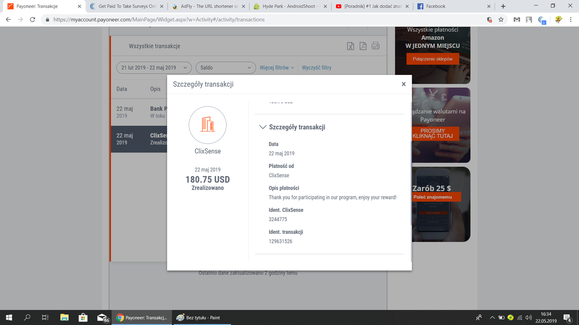This screenshot has height=325, width=579.
Task: Open Task View on taskbar
Action: click(45, 317)
